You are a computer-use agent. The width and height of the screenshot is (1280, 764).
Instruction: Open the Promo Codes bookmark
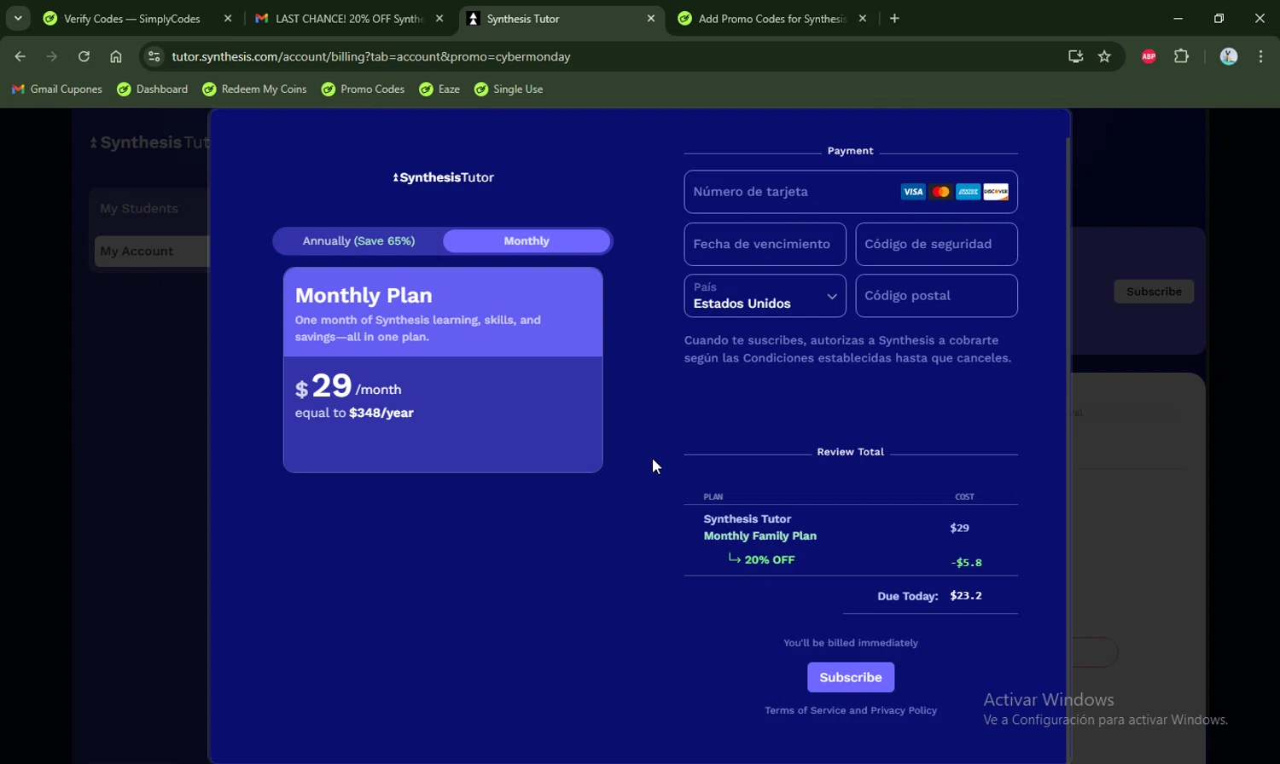pos(363,89)
